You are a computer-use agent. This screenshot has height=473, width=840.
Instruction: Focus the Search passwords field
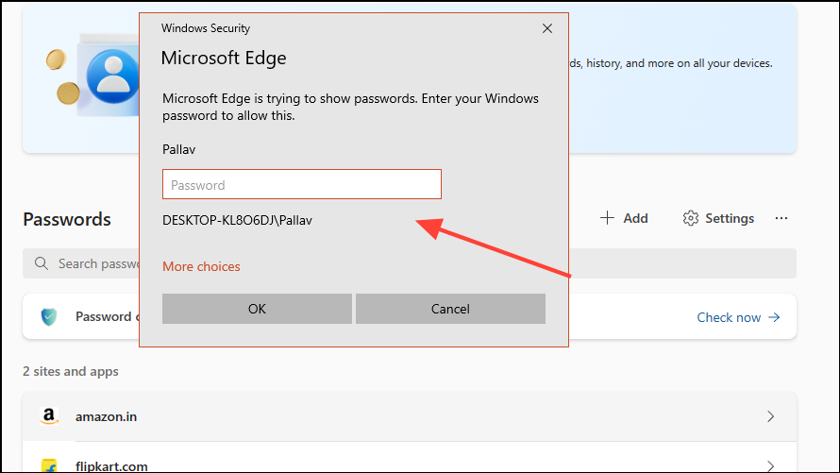[410, 263]
